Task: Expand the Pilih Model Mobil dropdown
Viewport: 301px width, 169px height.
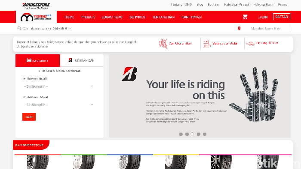Action: point(58,105)
